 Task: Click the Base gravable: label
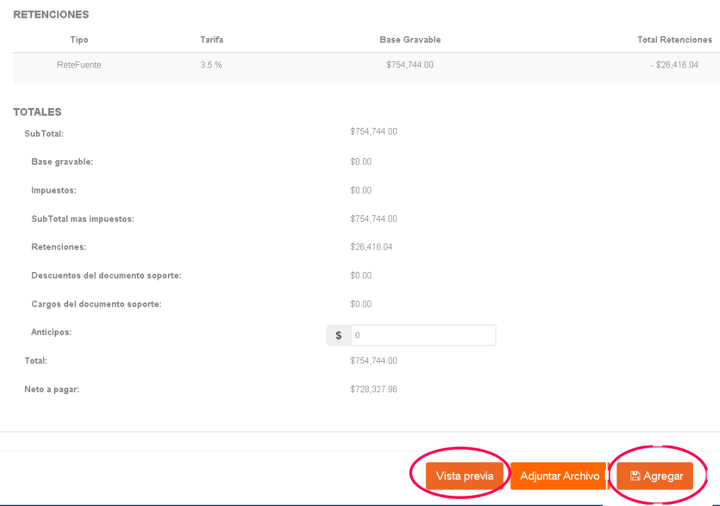click(x=62, y=161)
